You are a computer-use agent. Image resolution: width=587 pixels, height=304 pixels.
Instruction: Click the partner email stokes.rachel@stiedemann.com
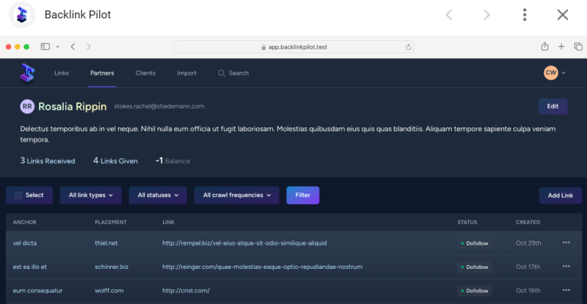pos(159,106)
